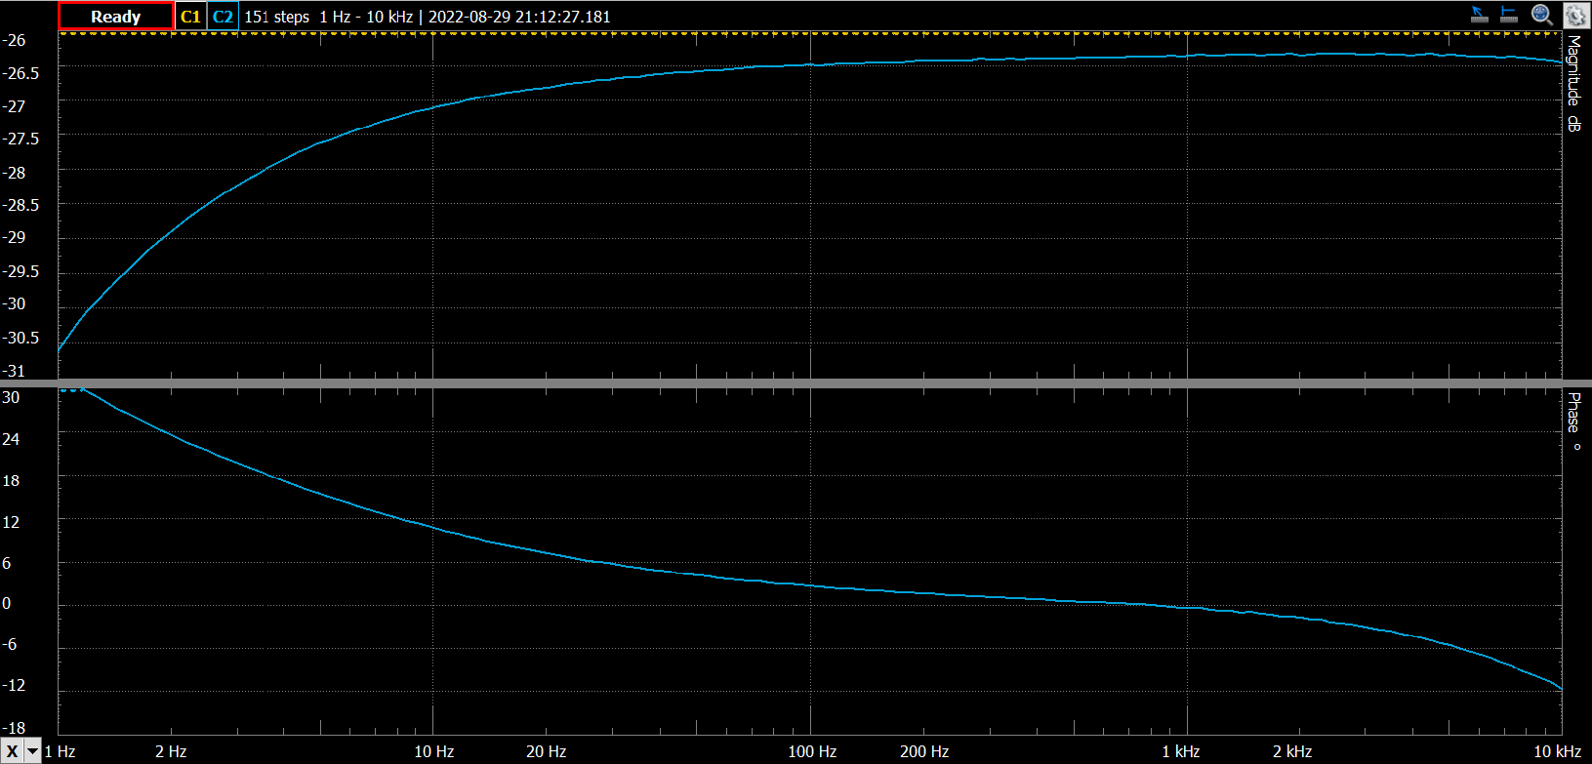Click the quick measure cursor icon
Image resolution: width=1592 pixels, height=764 pixels.
1480,15
